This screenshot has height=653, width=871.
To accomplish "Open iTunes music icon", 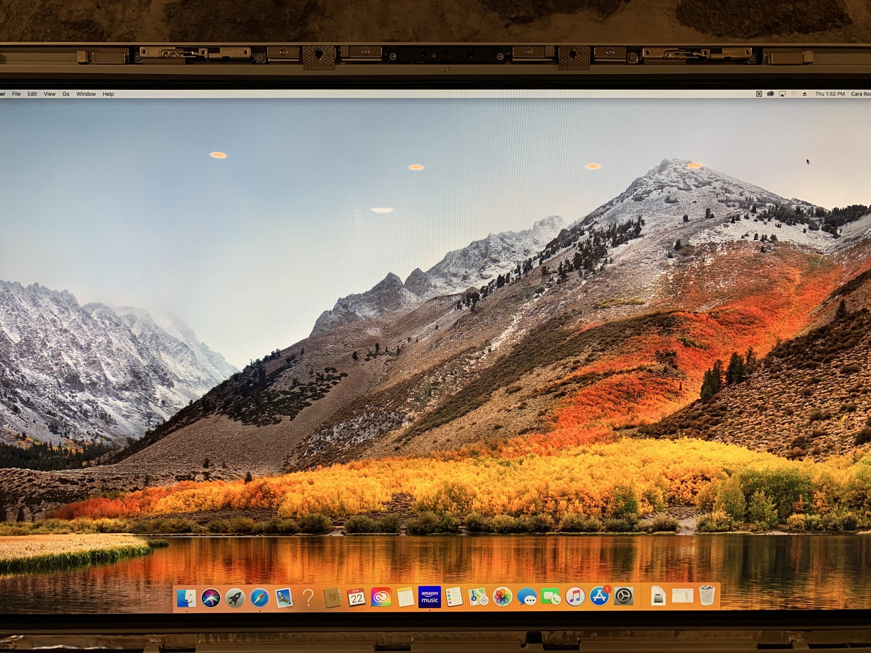I will (x=575, y=596).
